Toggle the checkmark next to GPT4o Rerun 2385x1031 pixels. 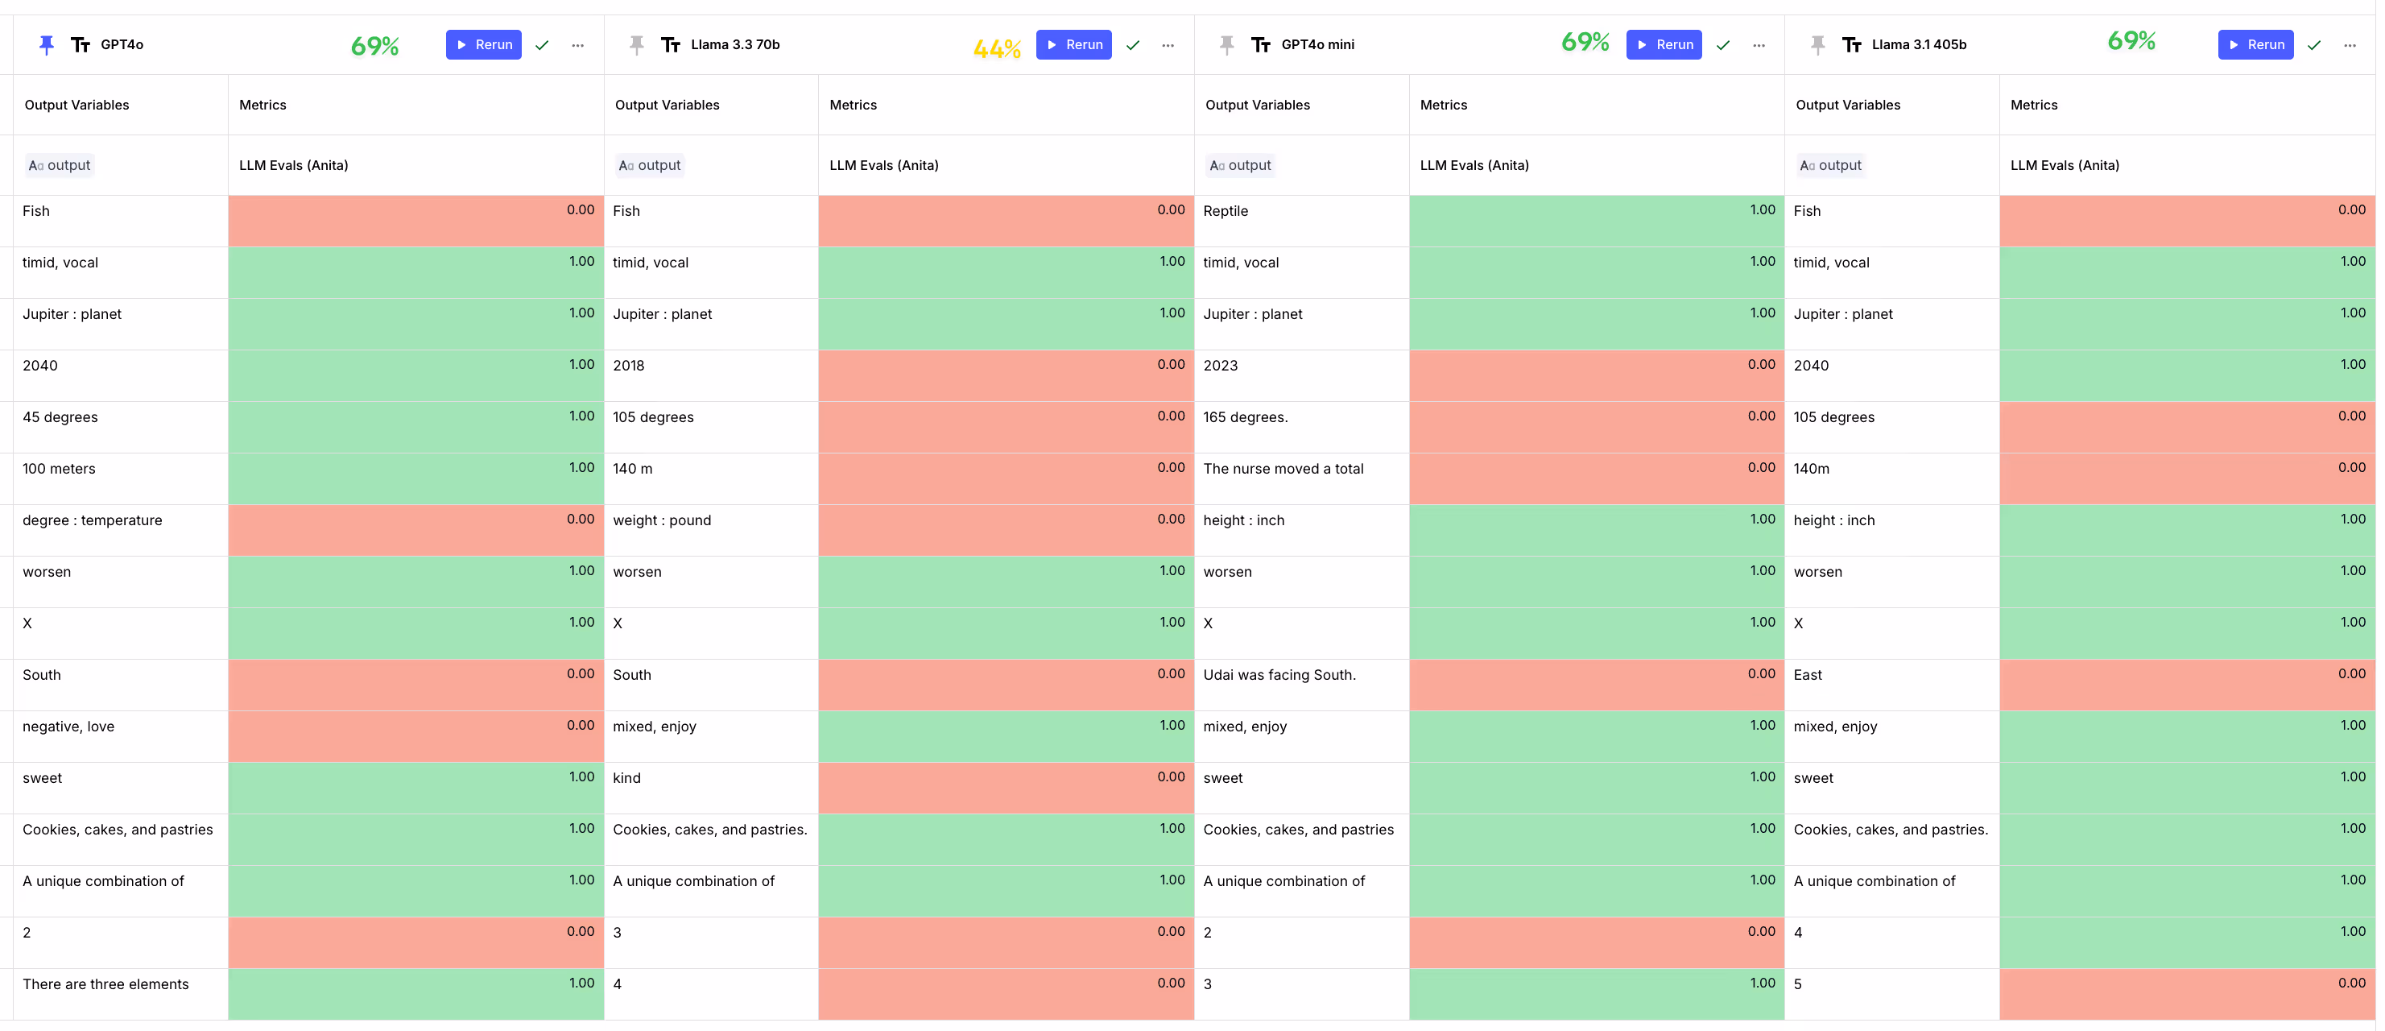click(x=543, y=44)
